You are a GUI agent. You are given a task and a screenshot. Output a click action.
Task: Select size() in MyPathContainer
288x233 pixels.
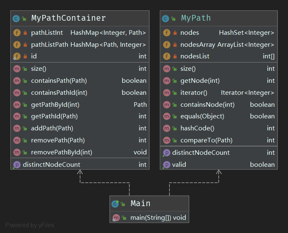pyautogui.click(x=38, y=69)
